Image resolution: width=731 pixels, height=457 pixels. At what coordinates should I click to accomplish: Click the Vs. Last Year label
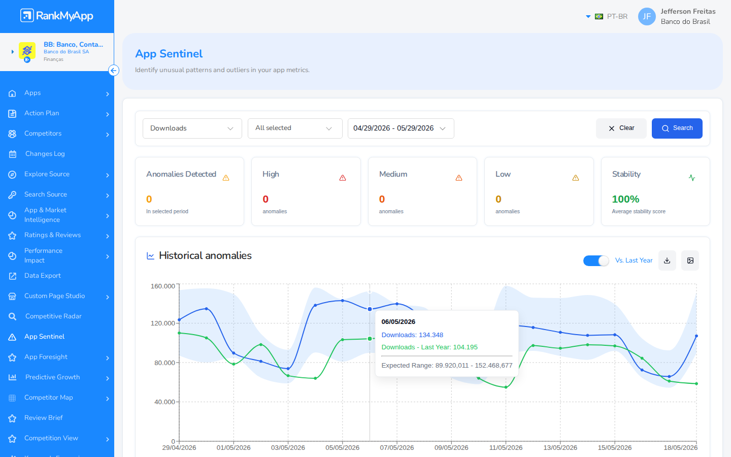pos(634,260)
